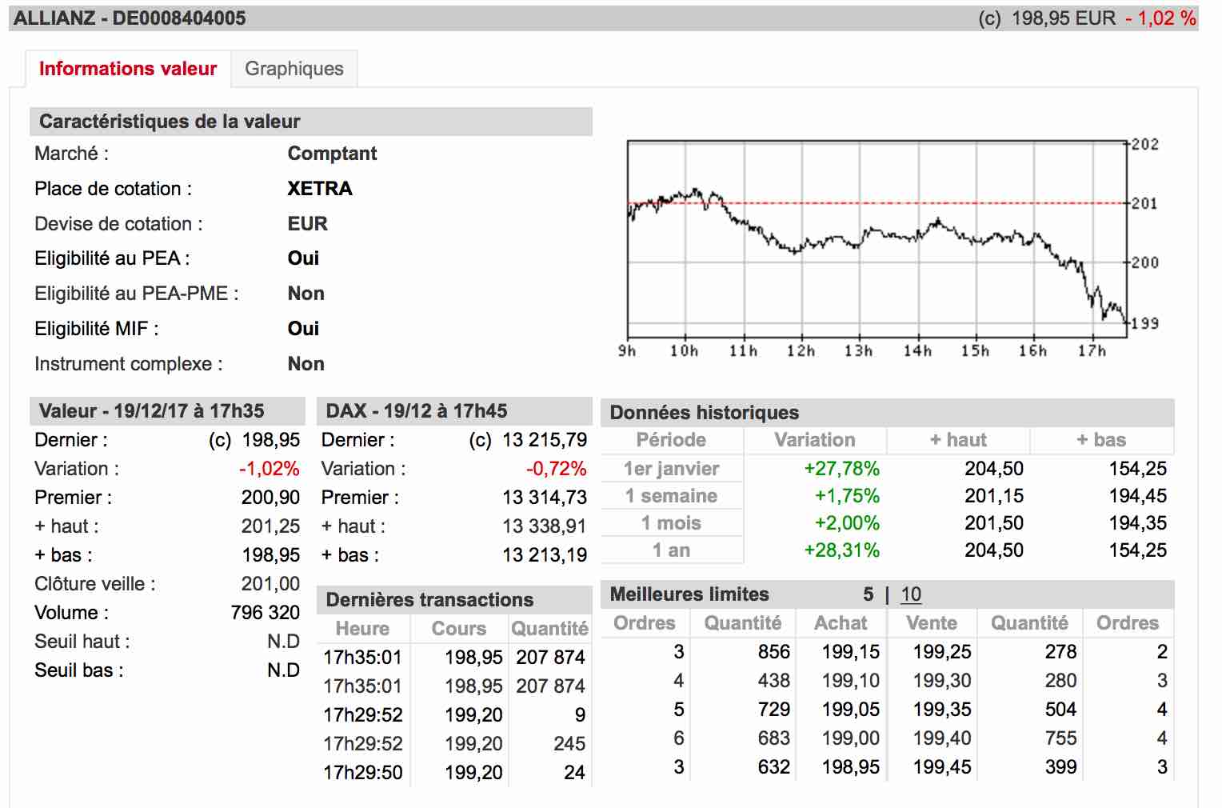The height and width of the screenshot is (808, 1222).
Task: Click Achat column header
Action: pos(841,623)
